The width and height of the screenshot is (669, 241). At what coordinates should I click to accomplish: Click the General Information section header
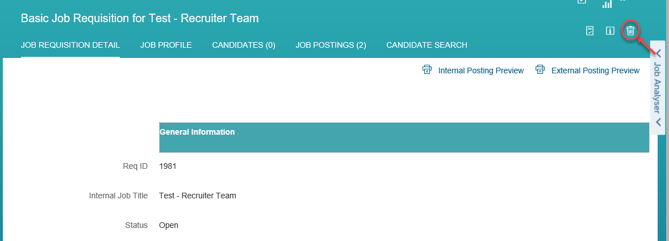click(x=404, y=138)
